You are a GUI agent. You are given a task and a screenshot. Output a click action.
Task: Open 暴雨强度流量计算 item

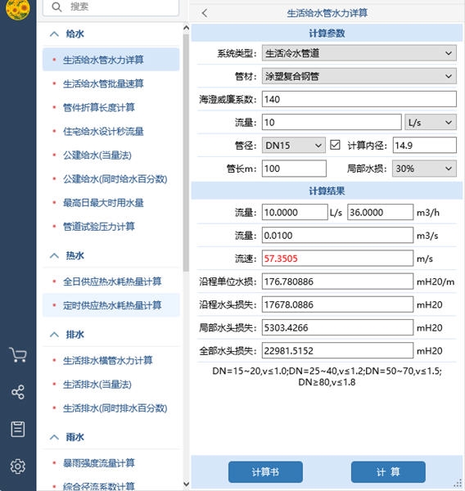[x=111, y=463]
